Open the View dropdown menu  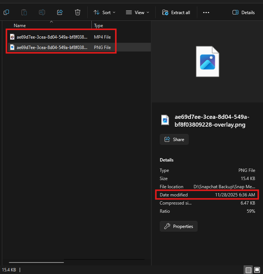(137, 13)
